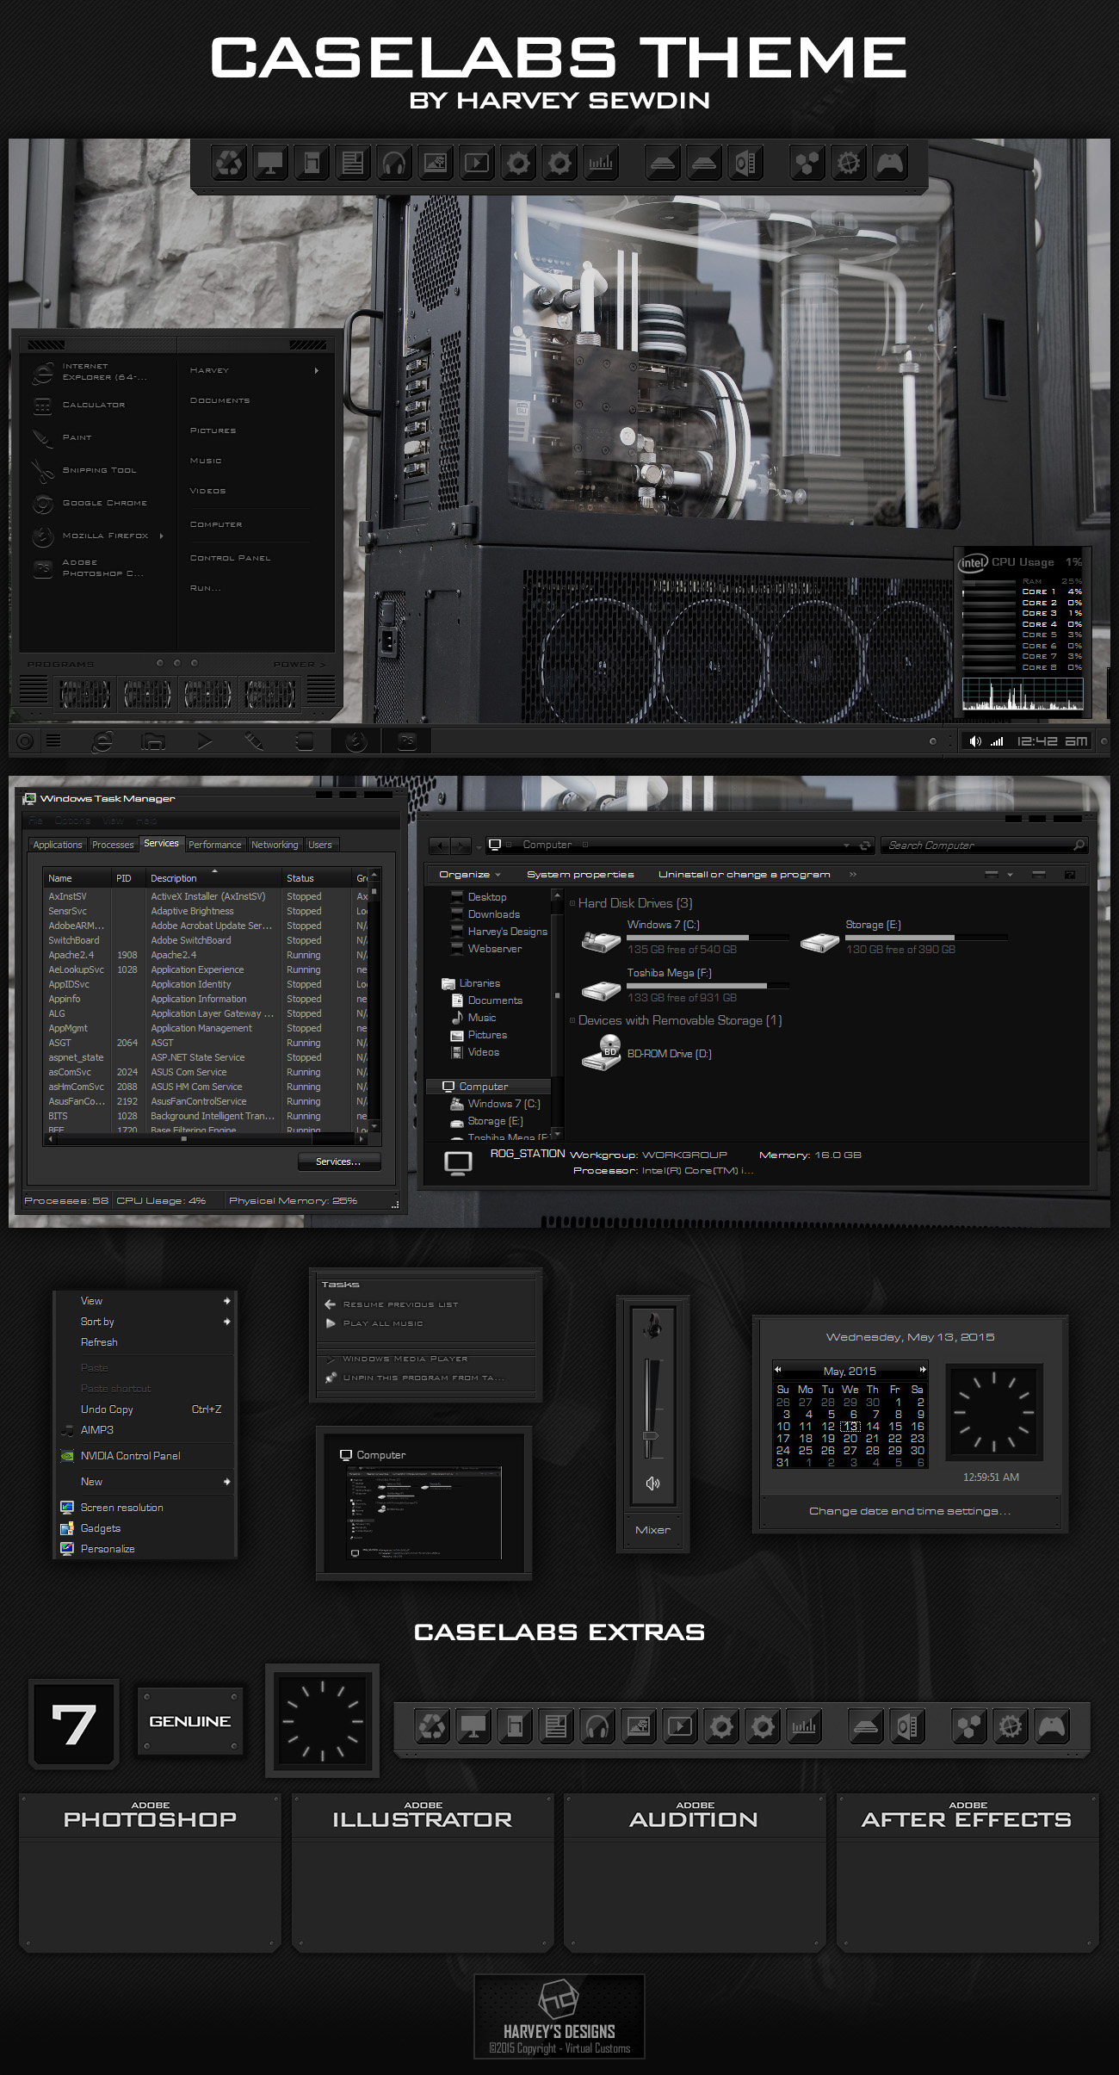Open the folder explorer icon on the taskbar
Screen dimensions: 1119x2075
pyautogui.click(x=153, y=740)
